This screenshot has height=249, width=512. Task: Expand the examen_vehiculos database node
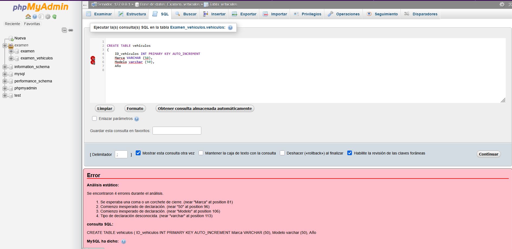point(11,58)
